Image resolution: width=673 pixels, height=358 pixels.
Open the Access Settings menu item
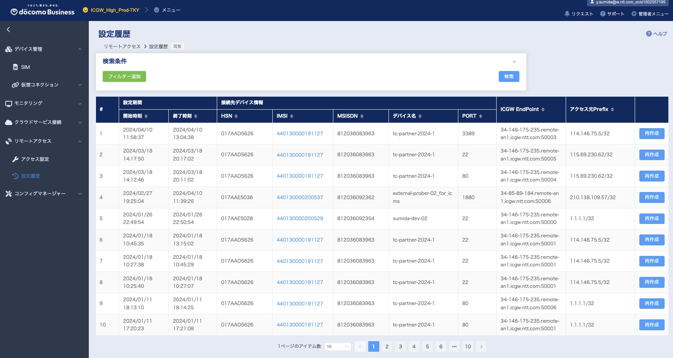pos(35,159)
